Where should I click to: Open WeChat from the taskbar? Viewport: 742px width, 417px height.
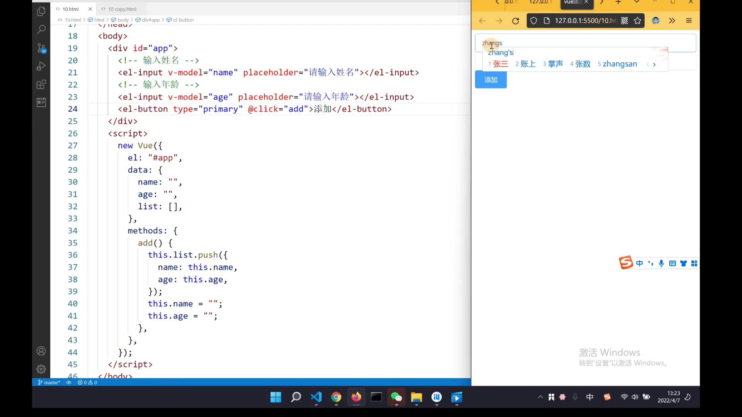(x=397, y=397)
